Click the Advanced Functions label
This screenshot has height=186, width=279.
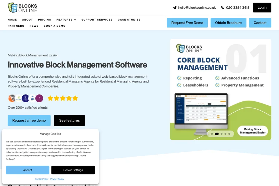coord(240,78)
